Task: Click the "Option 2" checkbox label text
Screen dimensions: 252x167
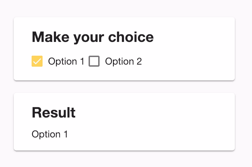Action: tap(123, 62)
